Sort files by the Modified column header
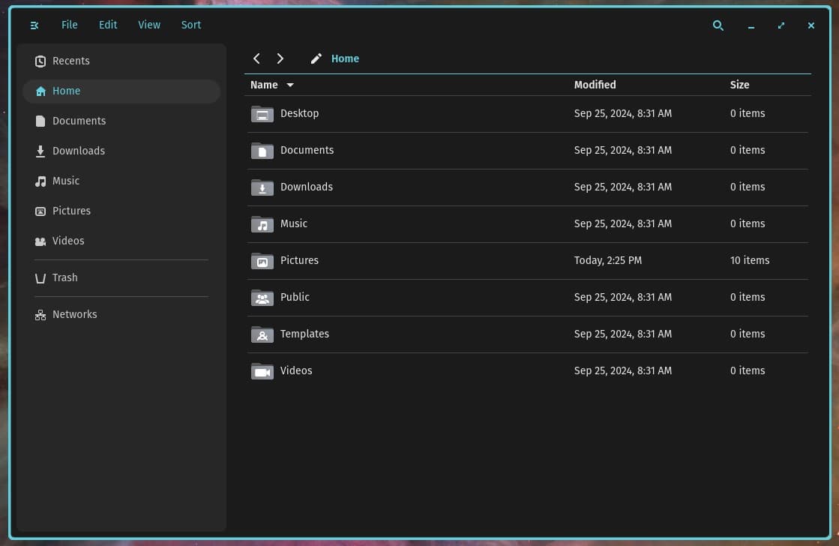The image size is (839, 546). pyautogui.click(x=595, y=85)
